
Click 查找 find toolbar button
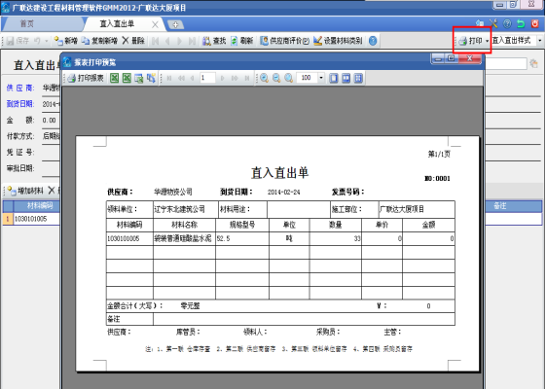pos(214,41)
